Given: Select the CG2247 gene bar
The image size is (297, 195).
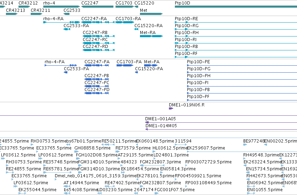Looking at the screenshot, I should (97, 7).
